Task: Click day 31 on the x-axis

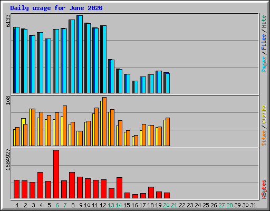Action: 253,205
